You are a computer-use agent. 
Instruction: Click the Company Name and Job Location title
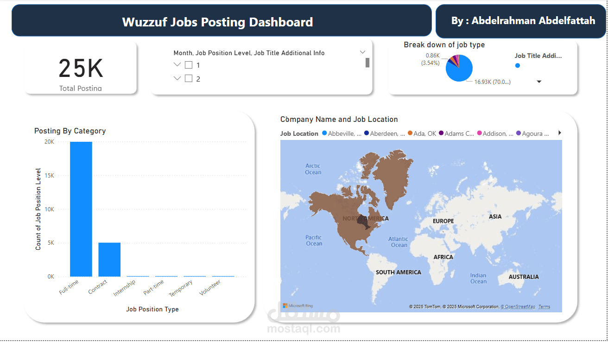point(339,120)
